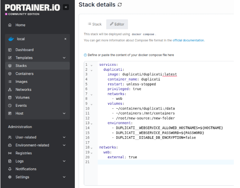Expand the Host submenu chevron
The image size is (240, 188).
point(64,113)
